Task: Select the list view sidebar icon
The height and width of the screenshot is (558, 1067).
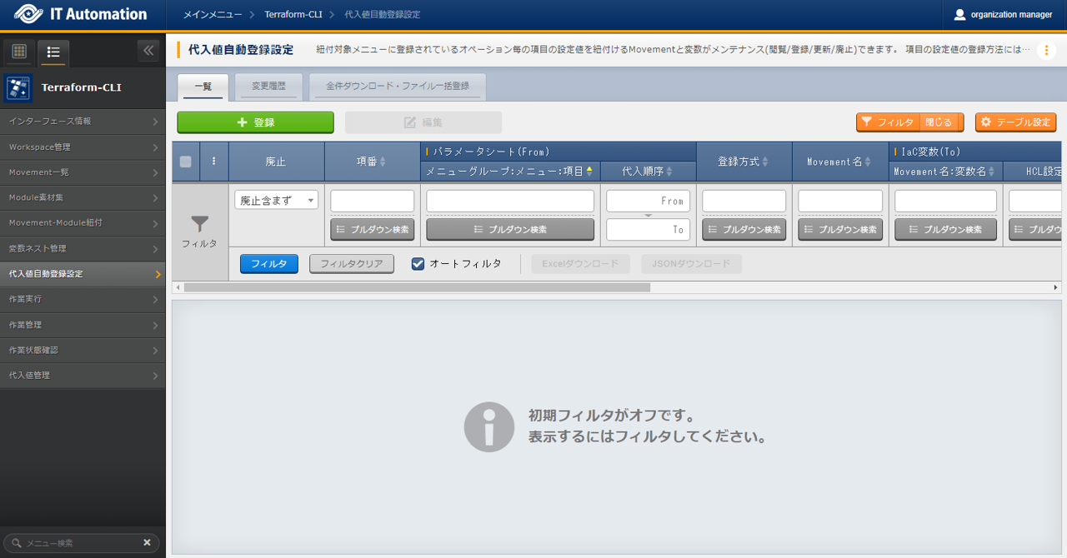Action: (x=53, y=52)
